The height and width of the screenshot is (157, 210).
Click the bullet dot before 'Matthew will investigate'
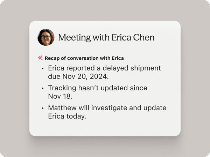(x=43, y=109)
